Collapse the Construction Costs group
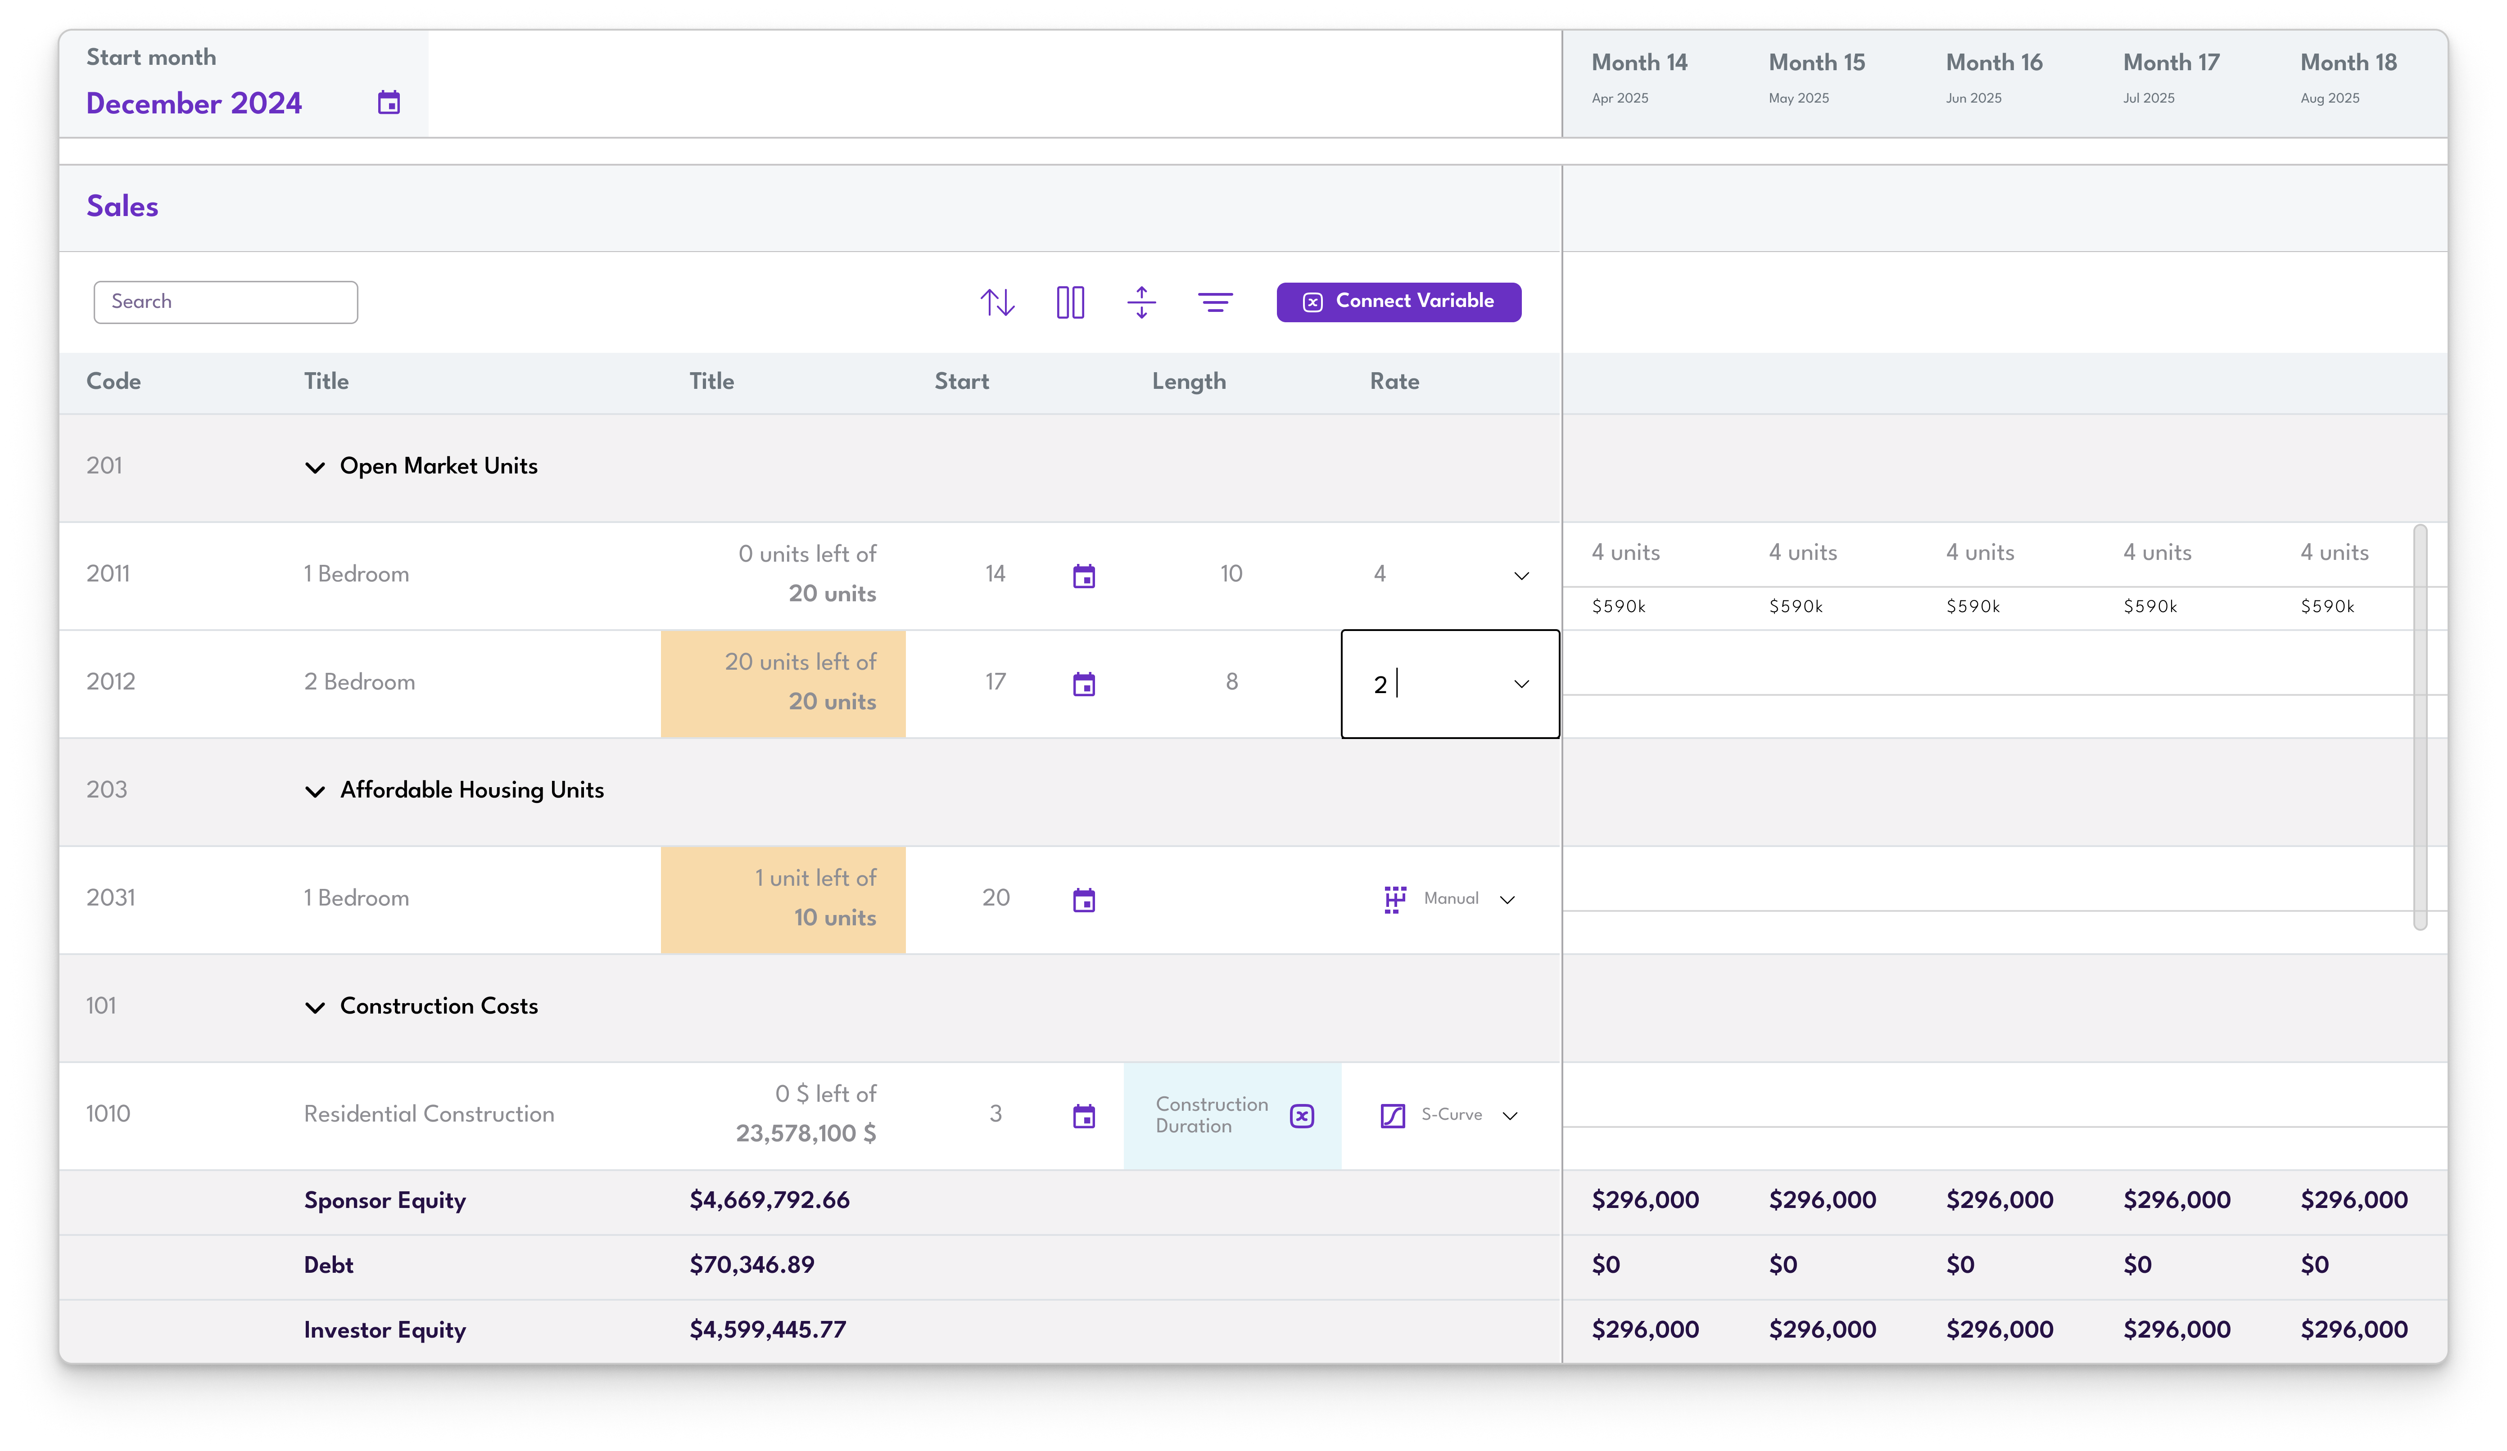 [314, 1007]
